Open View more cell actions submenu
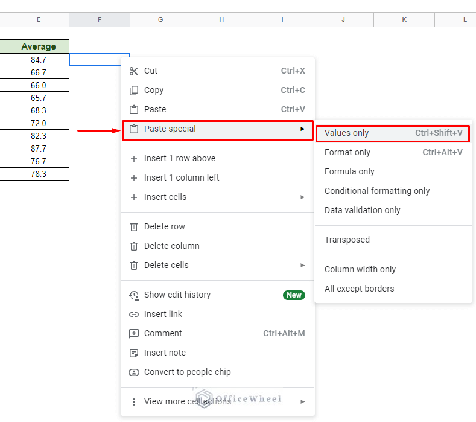The image size is (476, 422). 217,402
